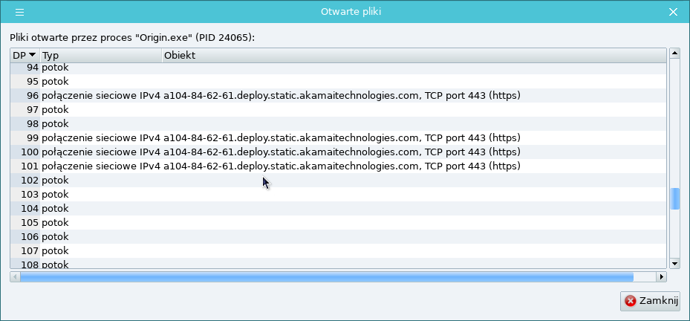Click the vertical scrollbar down arrow
The image size is (690, 321).
[674, 264]
